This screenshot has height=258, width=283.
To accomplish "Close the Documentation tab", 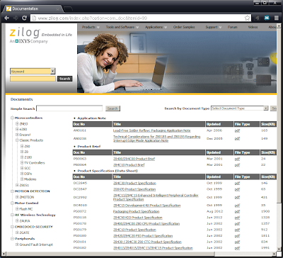I will coord(58,9).
